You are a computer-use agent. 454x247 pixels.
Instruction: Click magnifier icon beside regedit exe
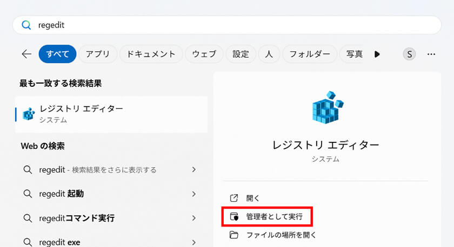pos(28,242)
